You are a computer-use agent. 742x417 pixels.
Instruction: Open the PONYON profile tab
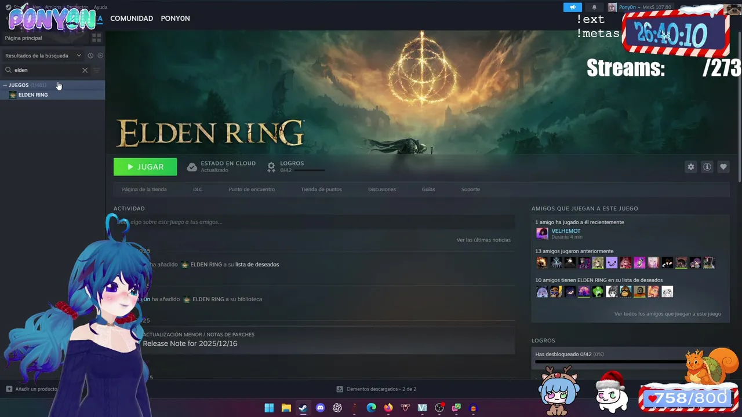click(x=175, y=19)
